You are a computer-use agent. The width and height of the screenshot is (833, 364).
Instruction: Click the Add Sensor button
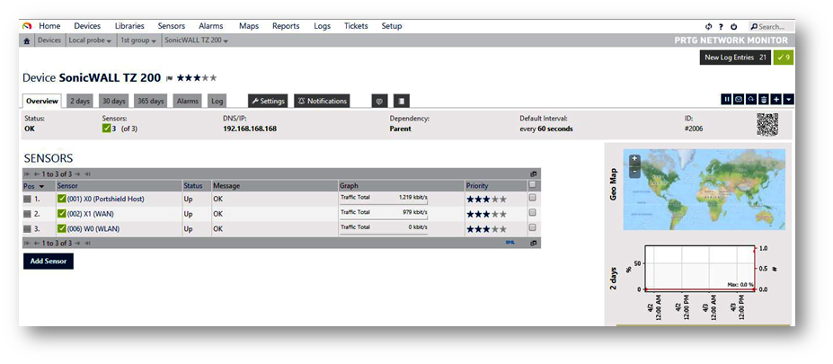pos(49,261)
